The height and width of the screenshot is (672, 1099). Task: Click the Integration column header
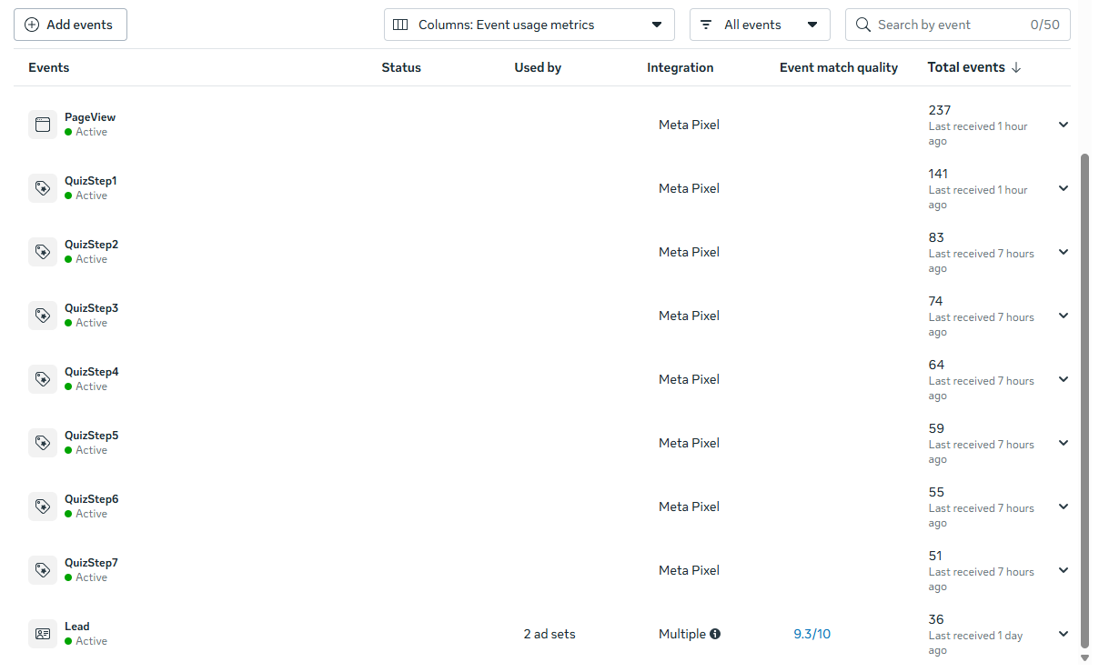pyautogui.click(x=681, y=67)
